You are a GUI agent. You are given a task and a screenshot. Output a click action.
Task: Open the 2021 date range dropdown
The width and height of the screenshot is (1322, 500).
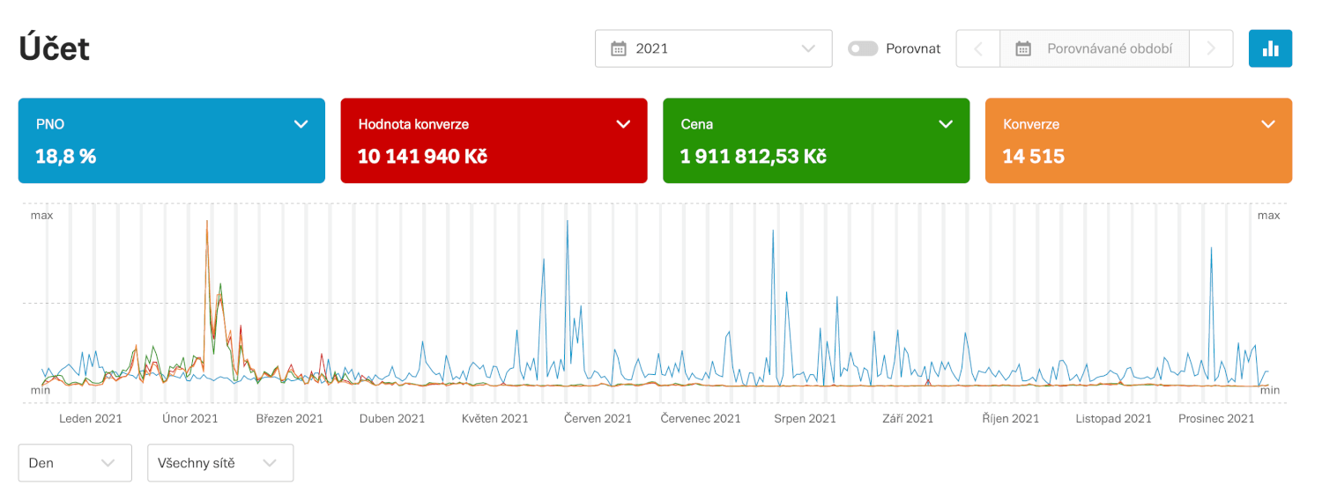pyautogui.click(x=713, y=48)
